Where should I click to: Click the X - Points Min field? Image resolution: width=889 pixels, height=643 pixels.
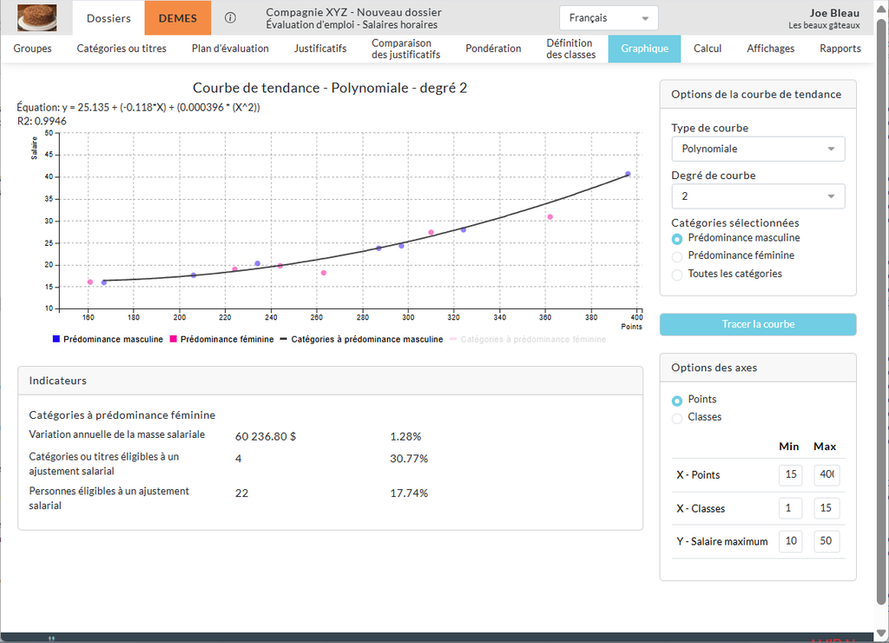click(x=790, y=474)
